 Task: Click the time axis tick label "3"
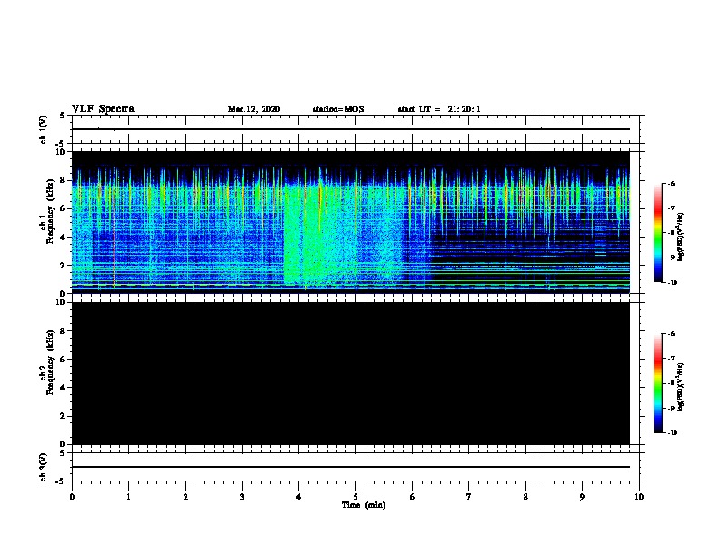tap(242, 497)
